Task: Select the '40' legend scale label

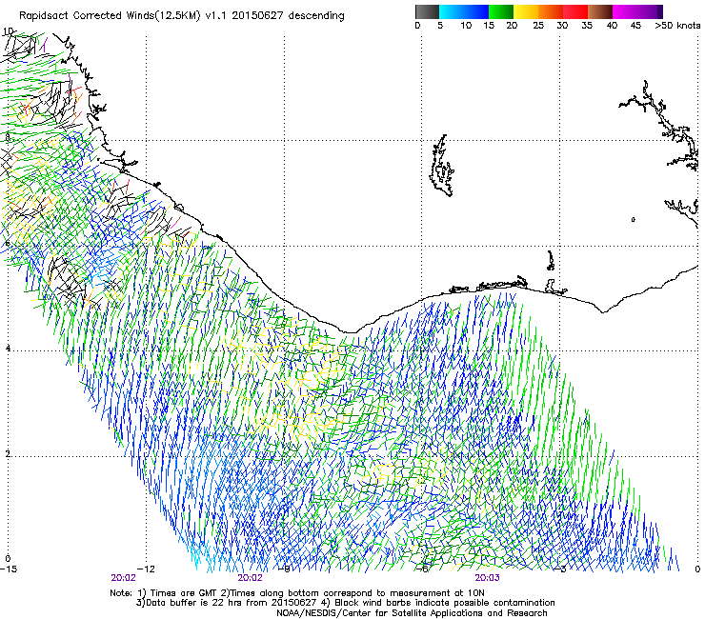Action: coord(612,26)
